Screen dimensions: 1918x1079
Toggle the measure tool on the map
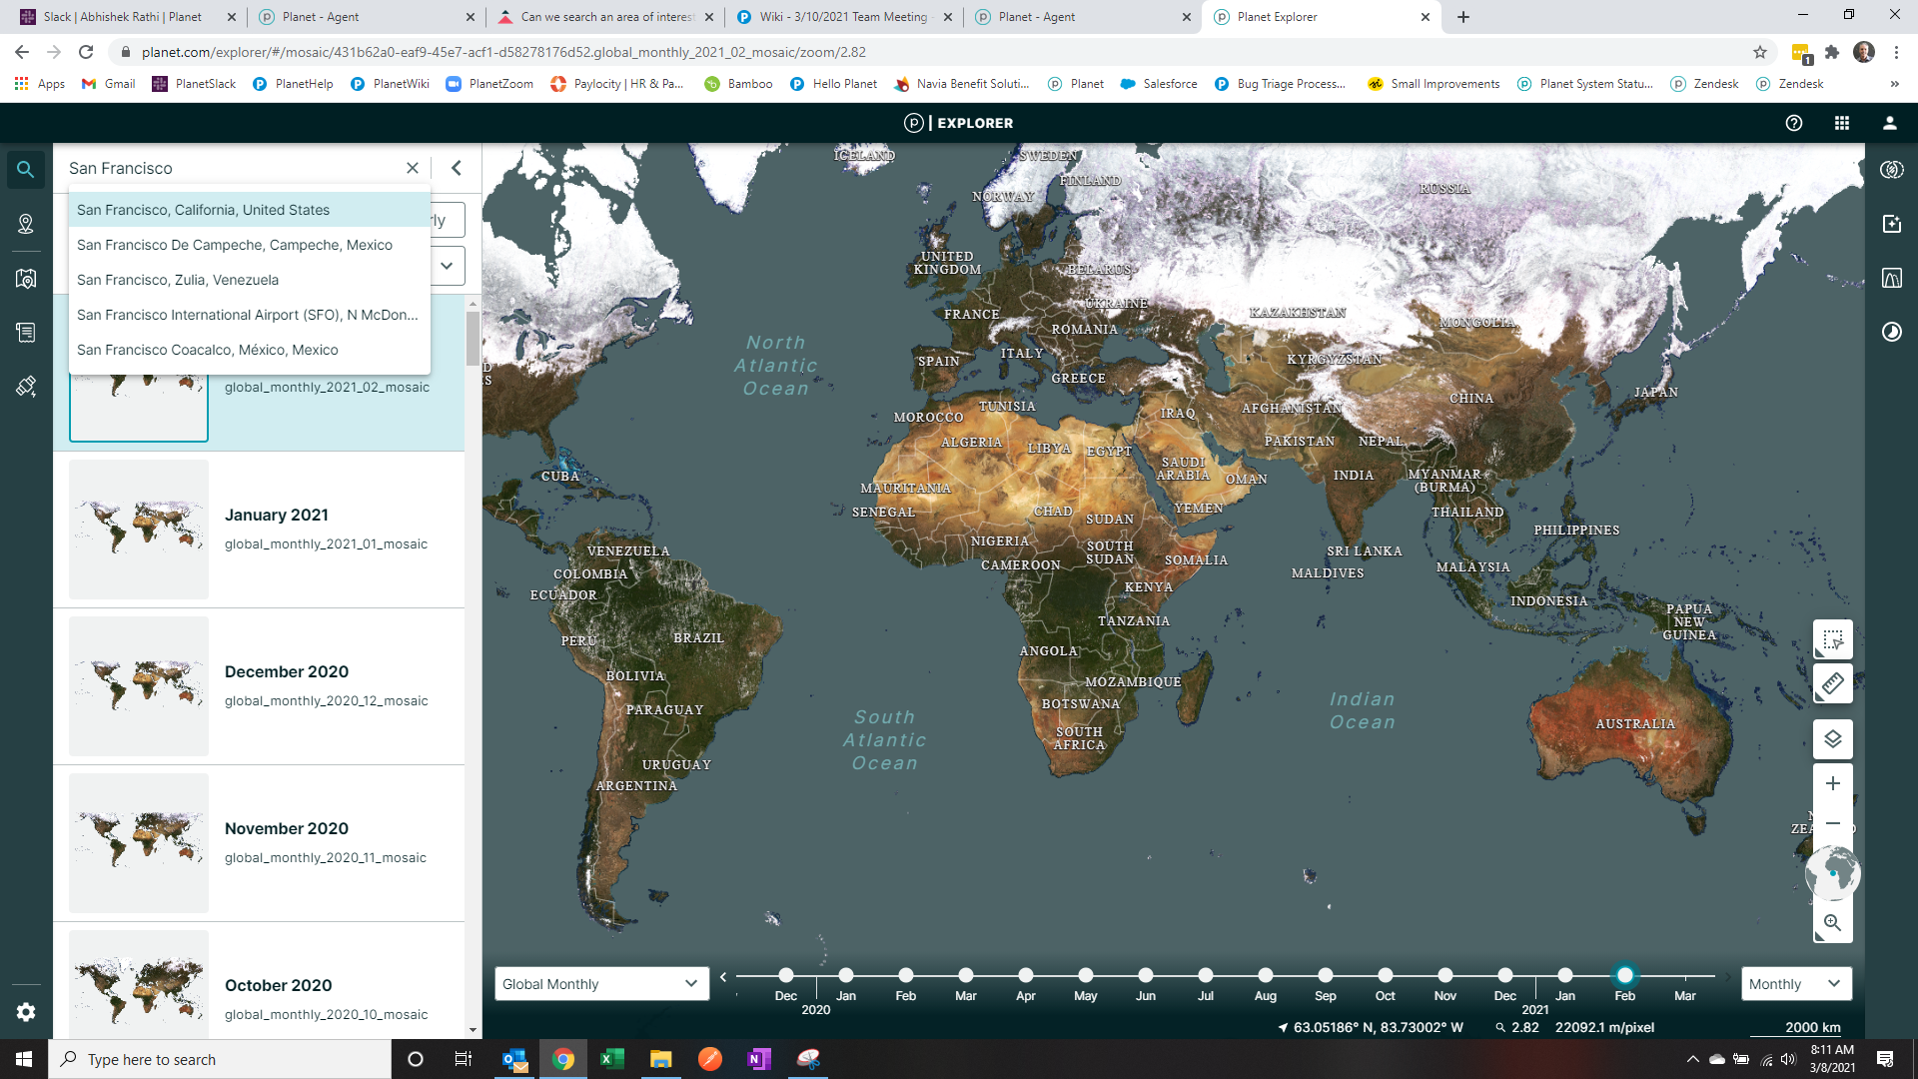[x=1832, y=683]
